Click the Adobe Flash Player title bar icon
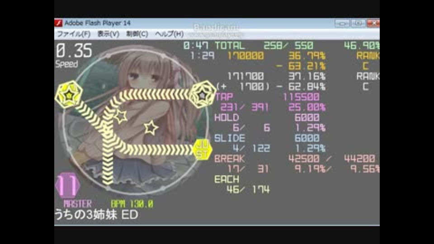Image resolution: width=434 pixels, height=244 pixels. 58,23
